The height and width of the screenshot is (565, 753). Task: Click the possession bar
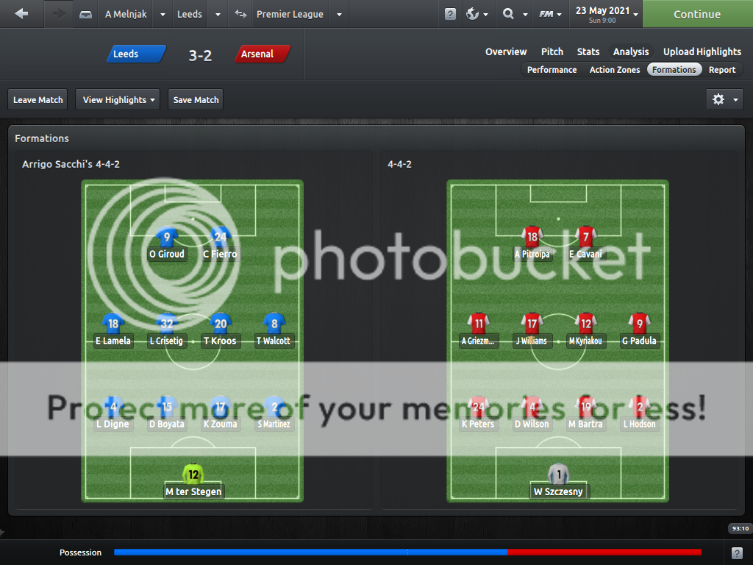[407, 552]
